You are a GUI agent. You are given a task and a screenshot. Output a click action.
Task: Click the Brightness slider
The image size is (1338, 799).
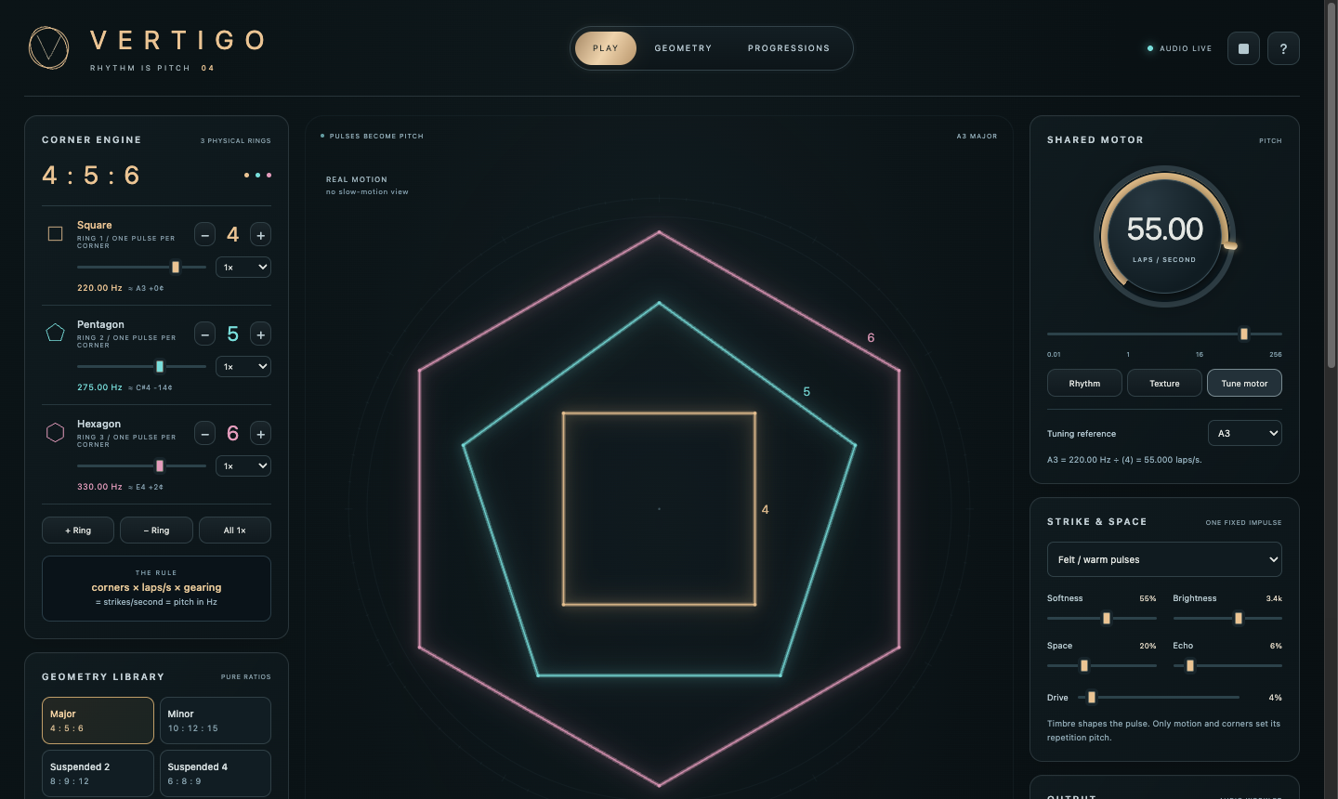[1227, 618]
